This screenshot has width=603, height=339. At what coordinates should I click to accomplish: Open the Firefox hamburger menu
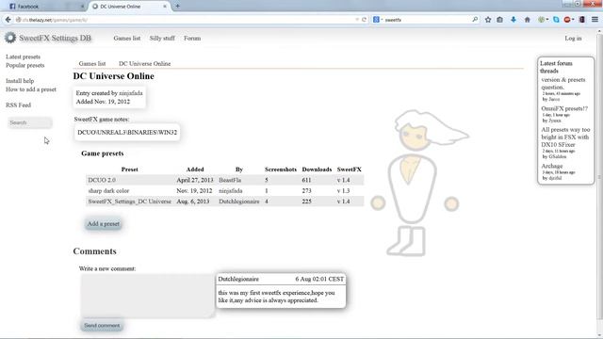(595, 20)
